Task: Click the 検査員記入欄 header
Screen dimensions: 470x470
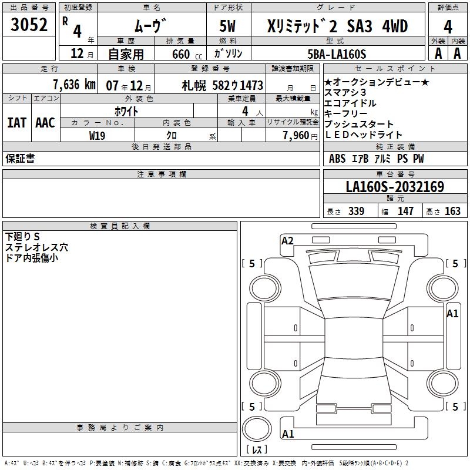Action: (120, 226)
